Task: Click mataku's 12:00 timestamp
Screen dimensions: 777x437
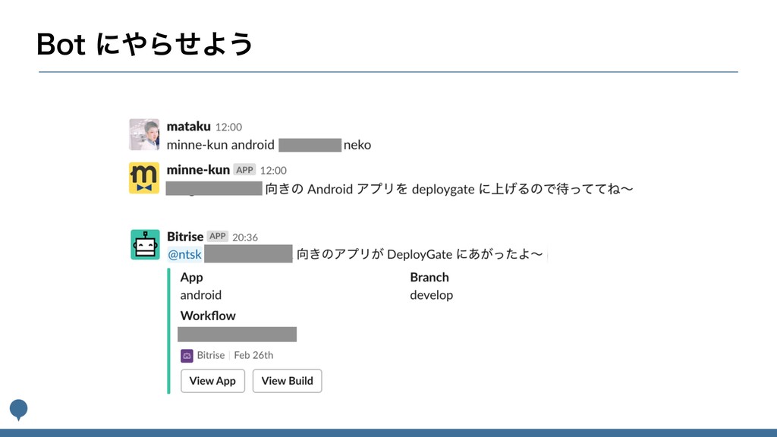Action: [228, 127]
